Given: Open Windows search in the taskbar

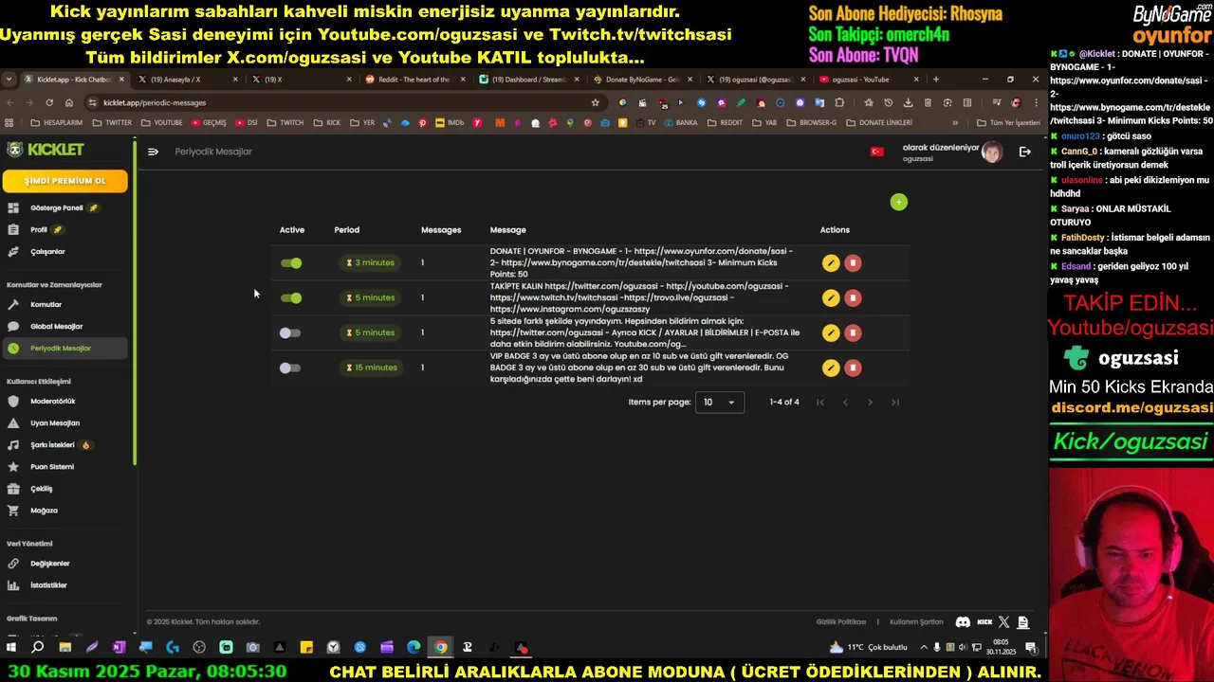Looking at the screenshot, I should click(38, 647).
